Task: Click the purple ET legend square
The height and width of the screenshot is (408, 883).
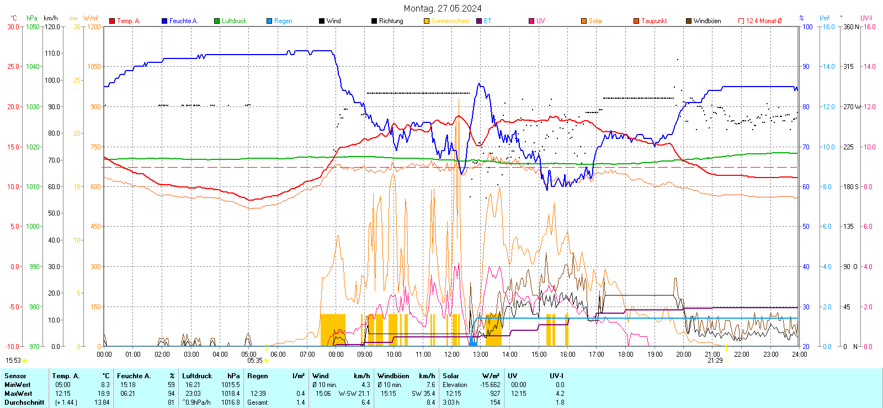Action: pyautogui.click(x=479, y=21)
